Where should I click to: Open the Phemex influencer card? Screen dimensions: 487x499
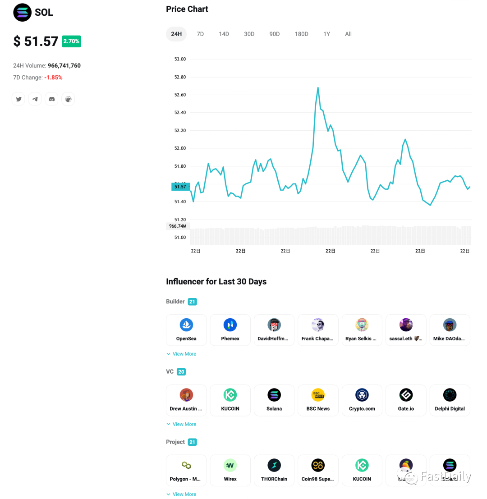230,330
